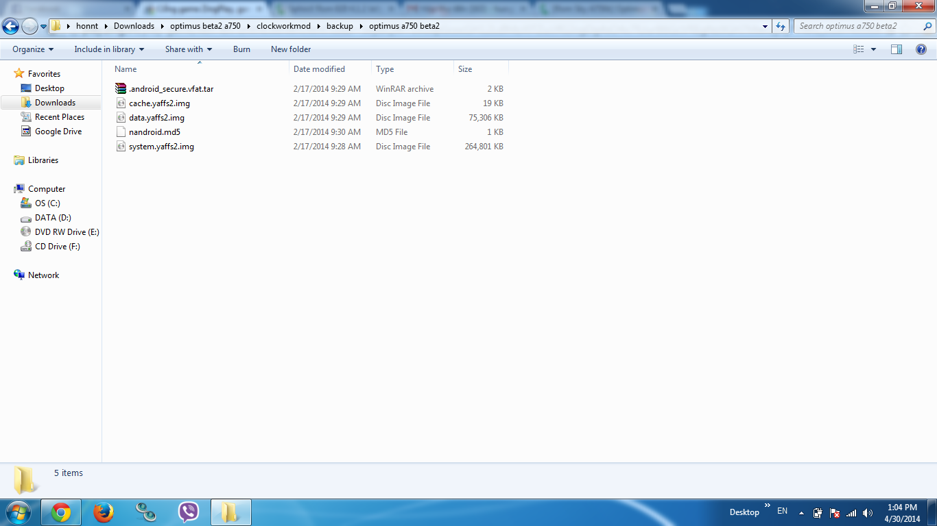Click the Search optimus a750 beta2 field

857,26
